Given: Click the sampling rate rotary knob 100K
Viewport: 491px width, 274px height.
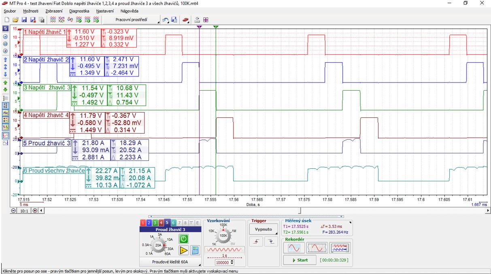Looking at the screenshot, I should tap(223, 235).
